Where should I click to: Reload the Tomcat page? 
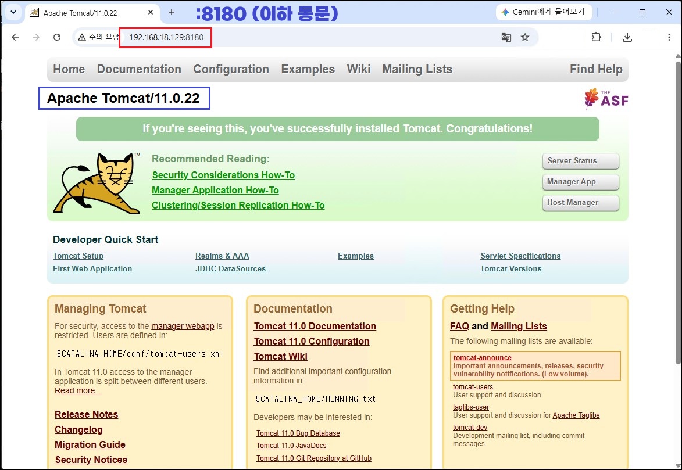(57, 37)
